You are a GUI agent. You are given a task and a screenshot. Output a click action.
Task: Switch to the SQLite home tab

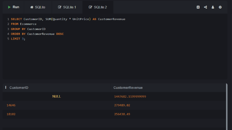pyautogui.click(x=38, y=7)
